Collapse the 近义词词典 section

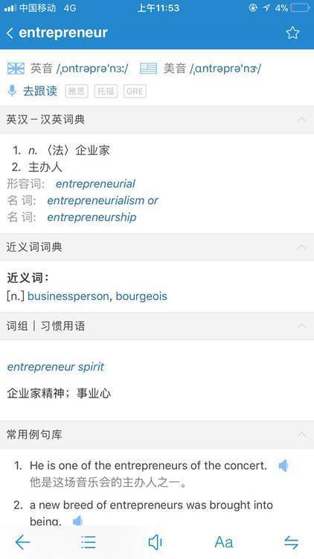click(302, 247)
